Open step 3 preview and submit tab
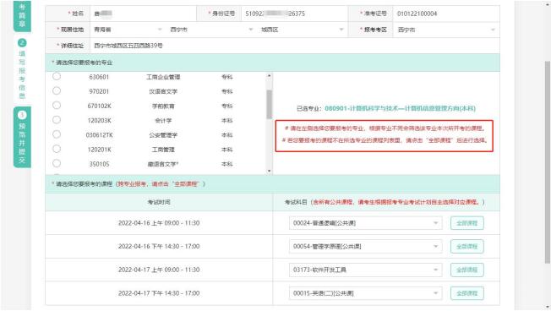 [x=22, y=137]
